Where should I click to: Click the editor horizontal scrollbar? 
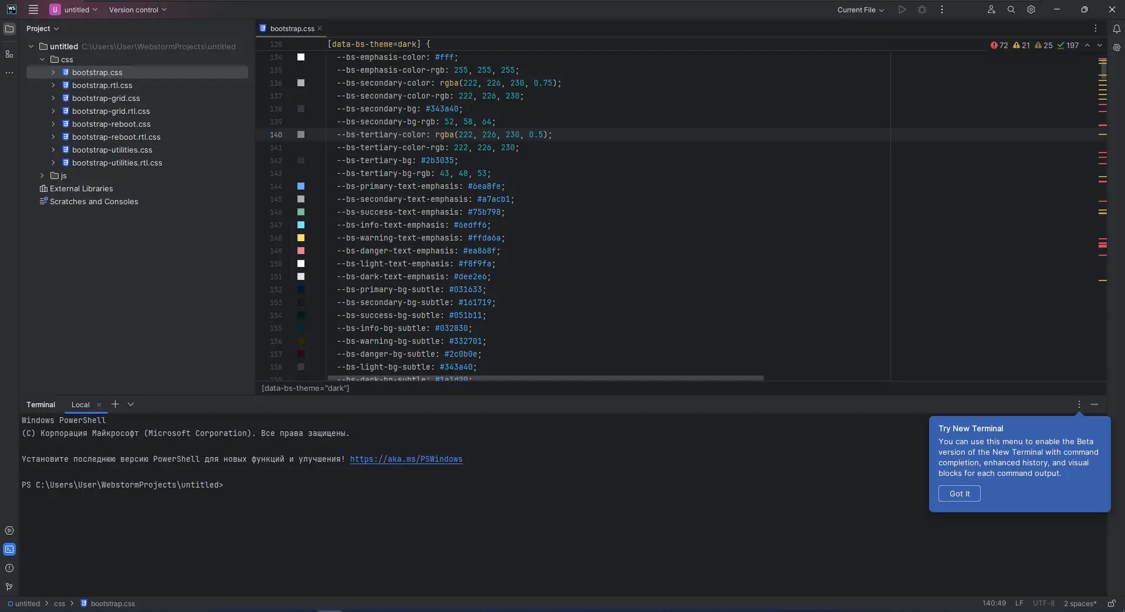pos(545,378)
